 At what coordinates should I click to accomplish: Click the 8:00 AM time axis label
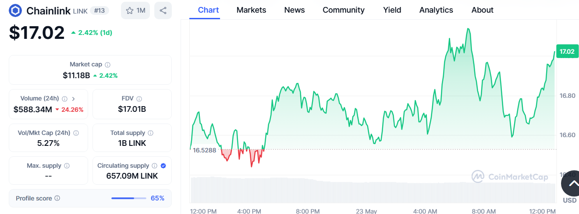point(483,211)
